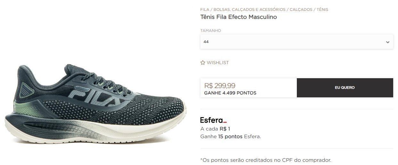398x165 pixels.
Task: Click the R$ 299,99 price
Action: point(220,86)
